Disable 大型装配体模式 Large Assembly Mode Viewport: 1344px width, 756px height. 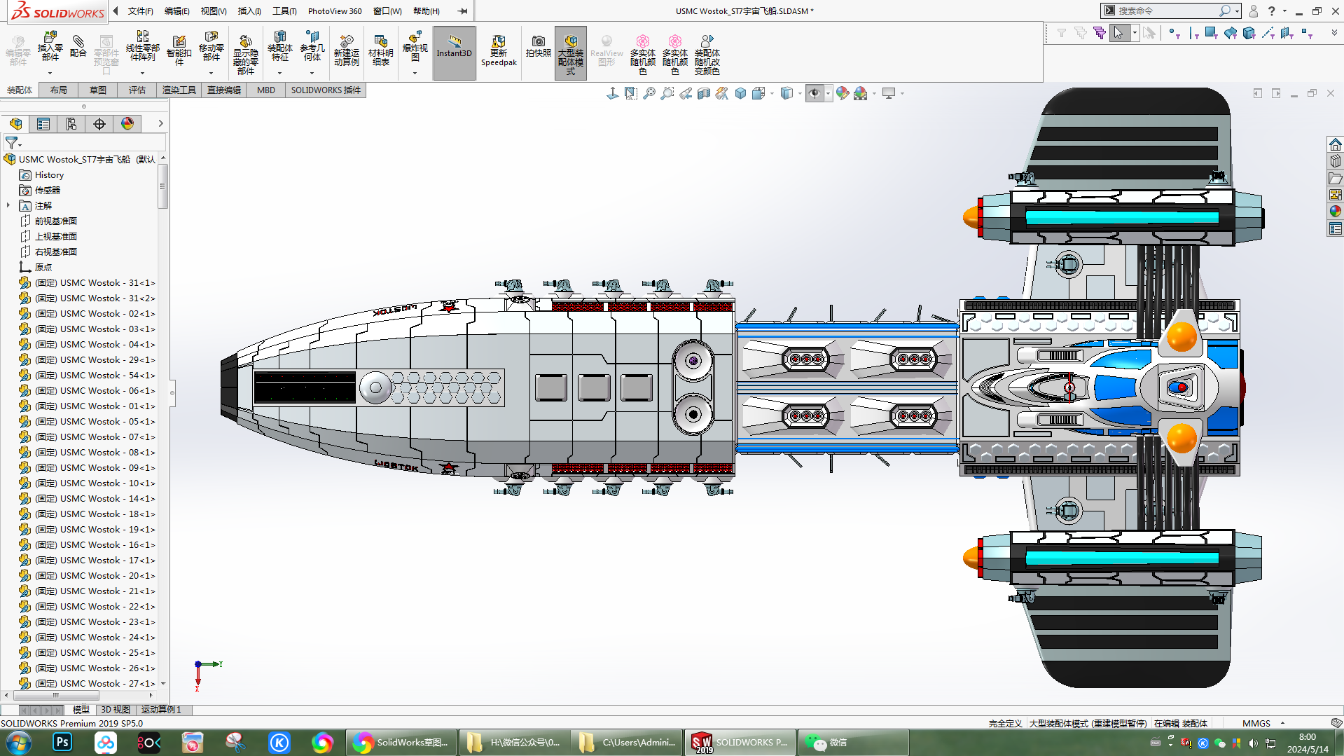(x=570, y=51)
